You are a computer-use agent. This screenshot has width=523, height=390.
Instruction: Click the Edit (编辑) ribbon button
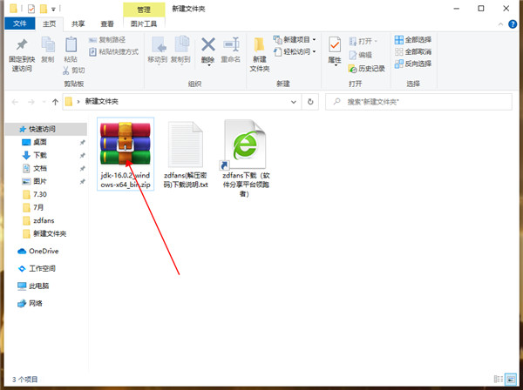[360, 55]
